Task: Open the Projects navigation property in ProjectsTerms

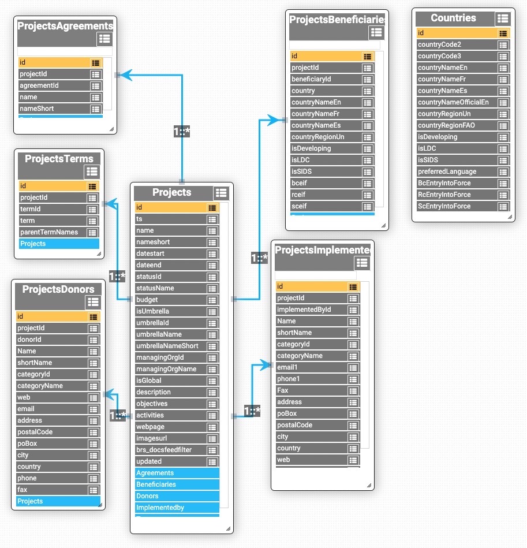Action: tap(59, 244)
